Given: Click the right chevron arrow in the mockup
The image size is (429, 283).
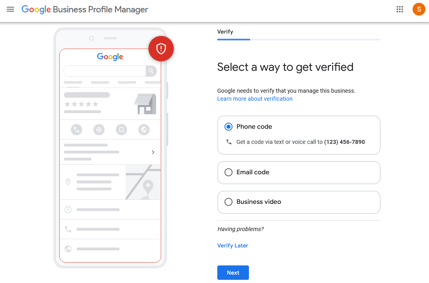Looking at the screenshot, I should point(153,152).
